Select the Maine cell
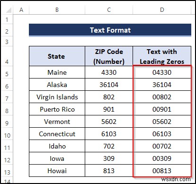 [x=57, y=72]
